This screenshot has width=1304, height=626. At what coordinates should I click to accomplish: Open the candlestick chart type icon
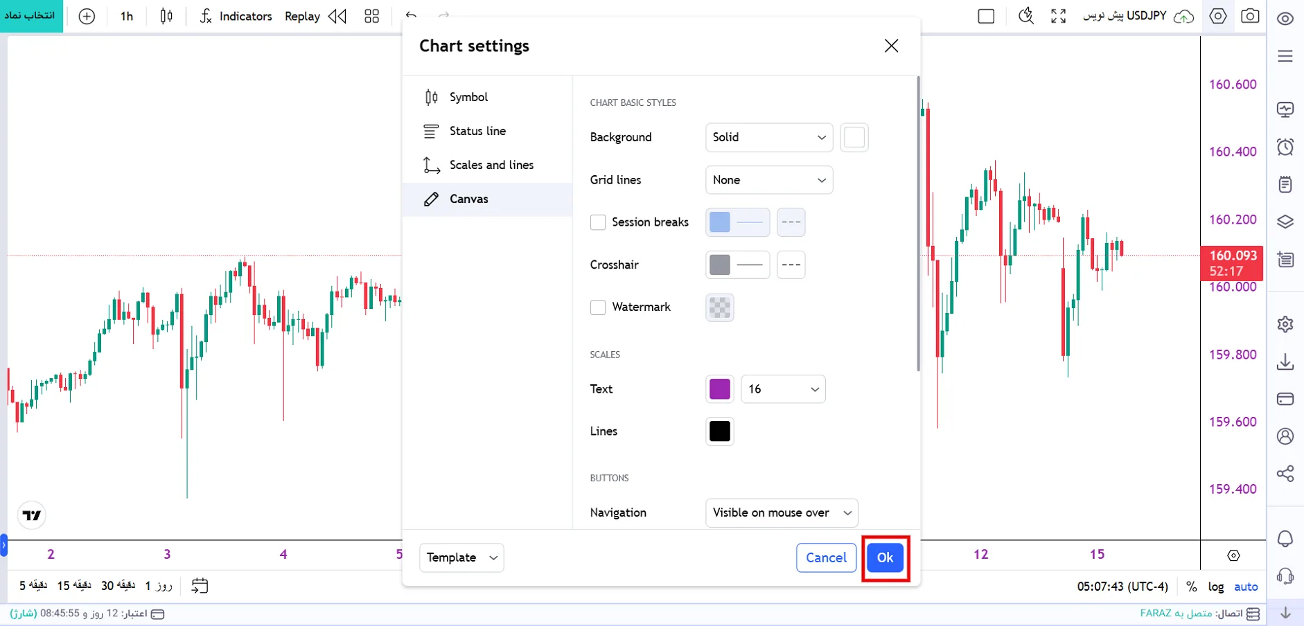[x=166, y=16]
